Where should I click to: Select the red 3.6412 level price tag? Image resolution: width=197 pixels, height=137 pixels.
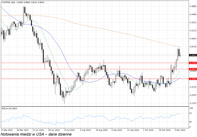[x=193, y=69]
